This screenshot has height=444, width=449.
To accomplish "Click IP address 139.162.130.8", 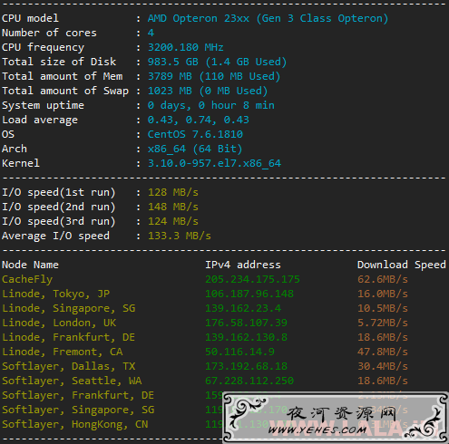I will click(x=246, y=337).
